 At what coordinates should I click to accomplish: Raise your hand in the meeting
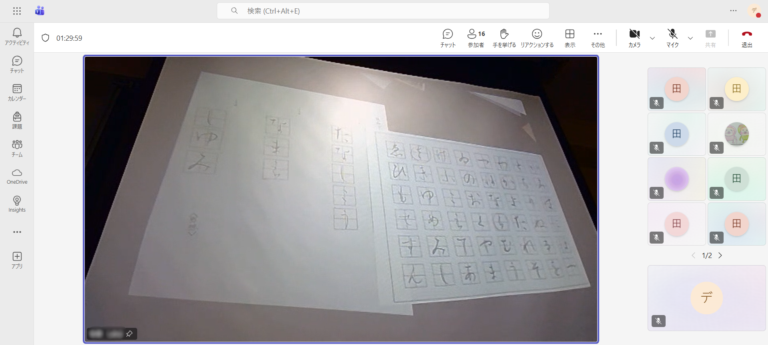504,38
